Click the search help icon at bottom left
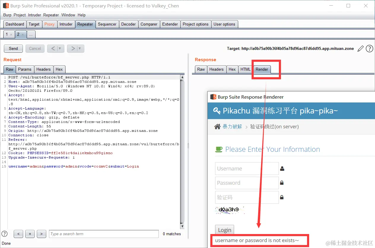Viewport: 375px width, 248px height. tap(4, 234)
